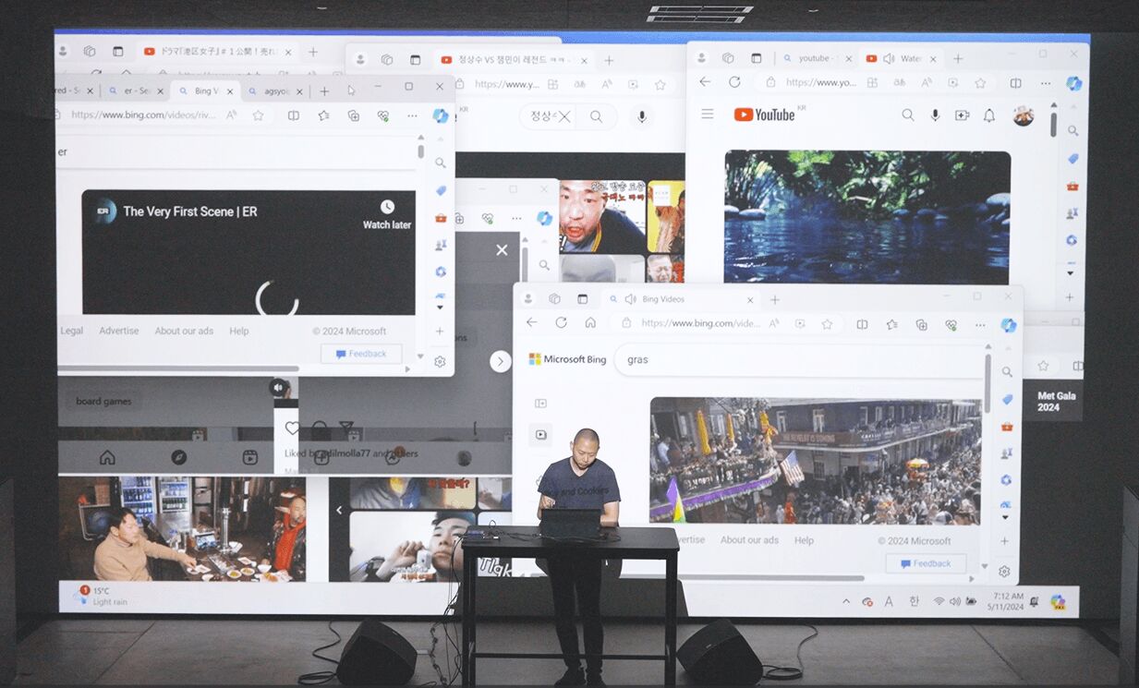Switch to the youtube search tab

pos(813,58)
